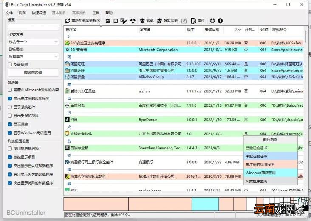Click the 百度网盘 app icon

pos(67,105)
